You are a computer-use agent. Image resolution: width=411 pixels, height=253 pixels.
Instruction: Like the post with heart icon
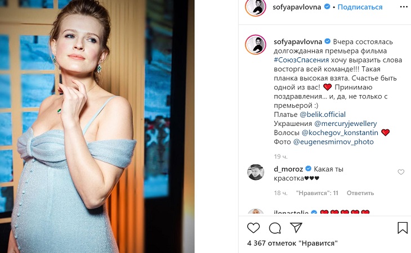253,228
